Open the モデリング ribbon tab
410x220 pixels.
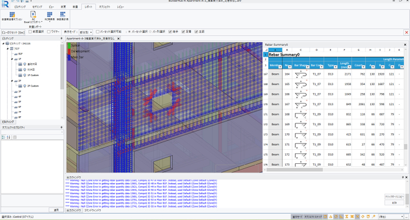tap(37, 7)
